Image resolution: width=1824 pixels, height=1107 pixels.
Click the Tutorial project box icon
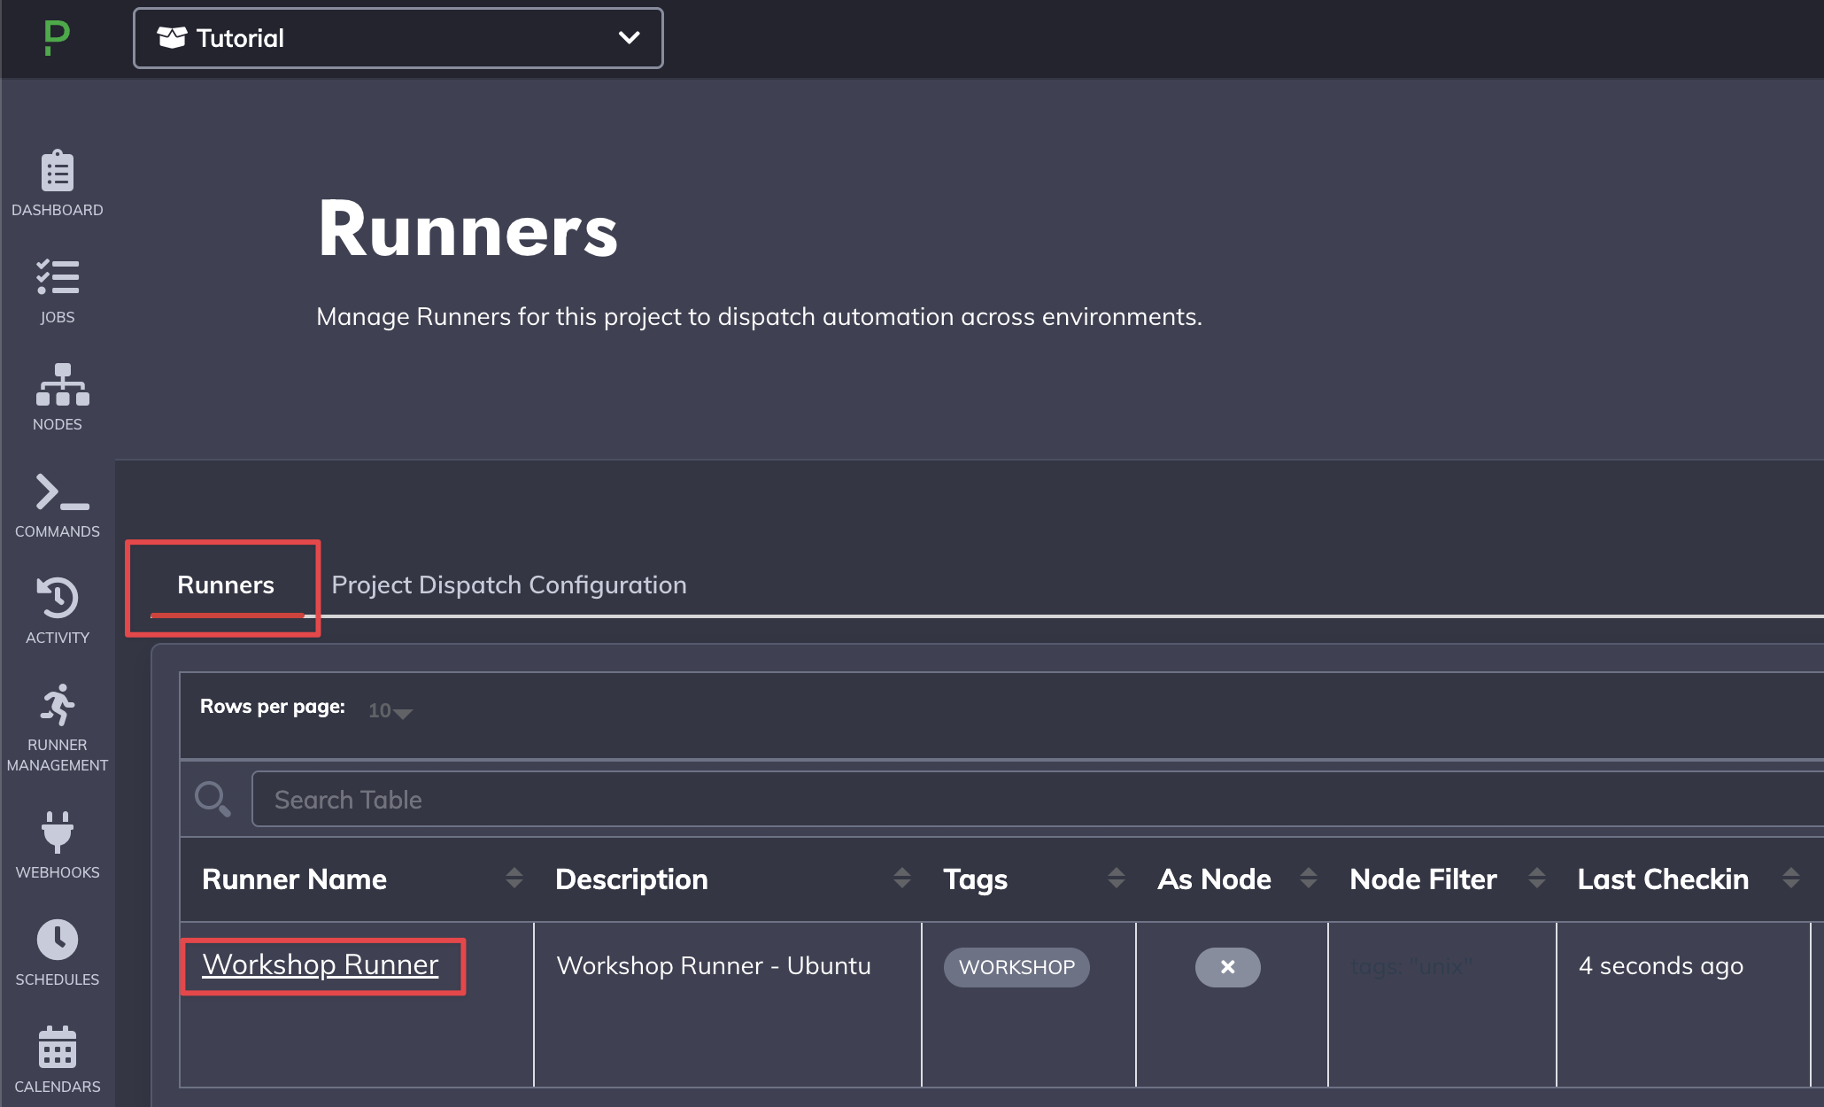(x=172, y=37)
